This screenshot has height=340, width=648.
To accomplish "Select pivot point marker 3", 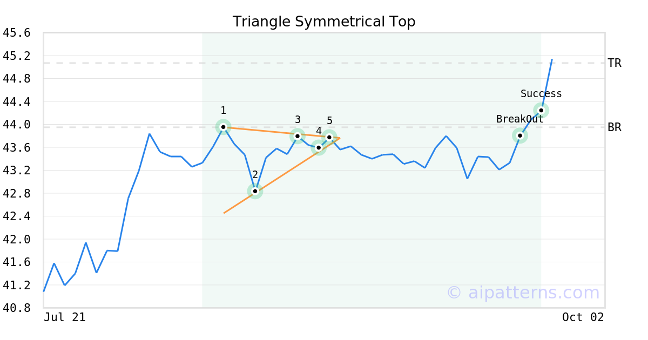I will point(297,136).
